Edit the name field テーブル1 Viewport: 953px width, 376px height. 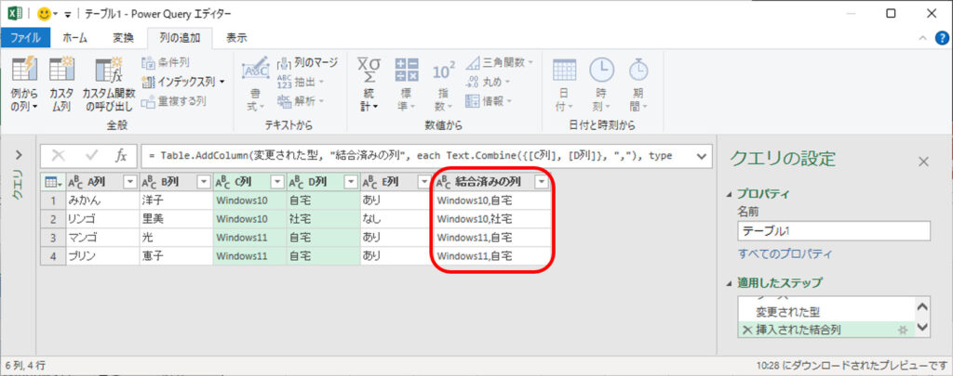(x=833, y=231)
